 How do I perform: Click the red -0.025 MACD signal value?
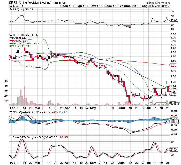(52, 112)
